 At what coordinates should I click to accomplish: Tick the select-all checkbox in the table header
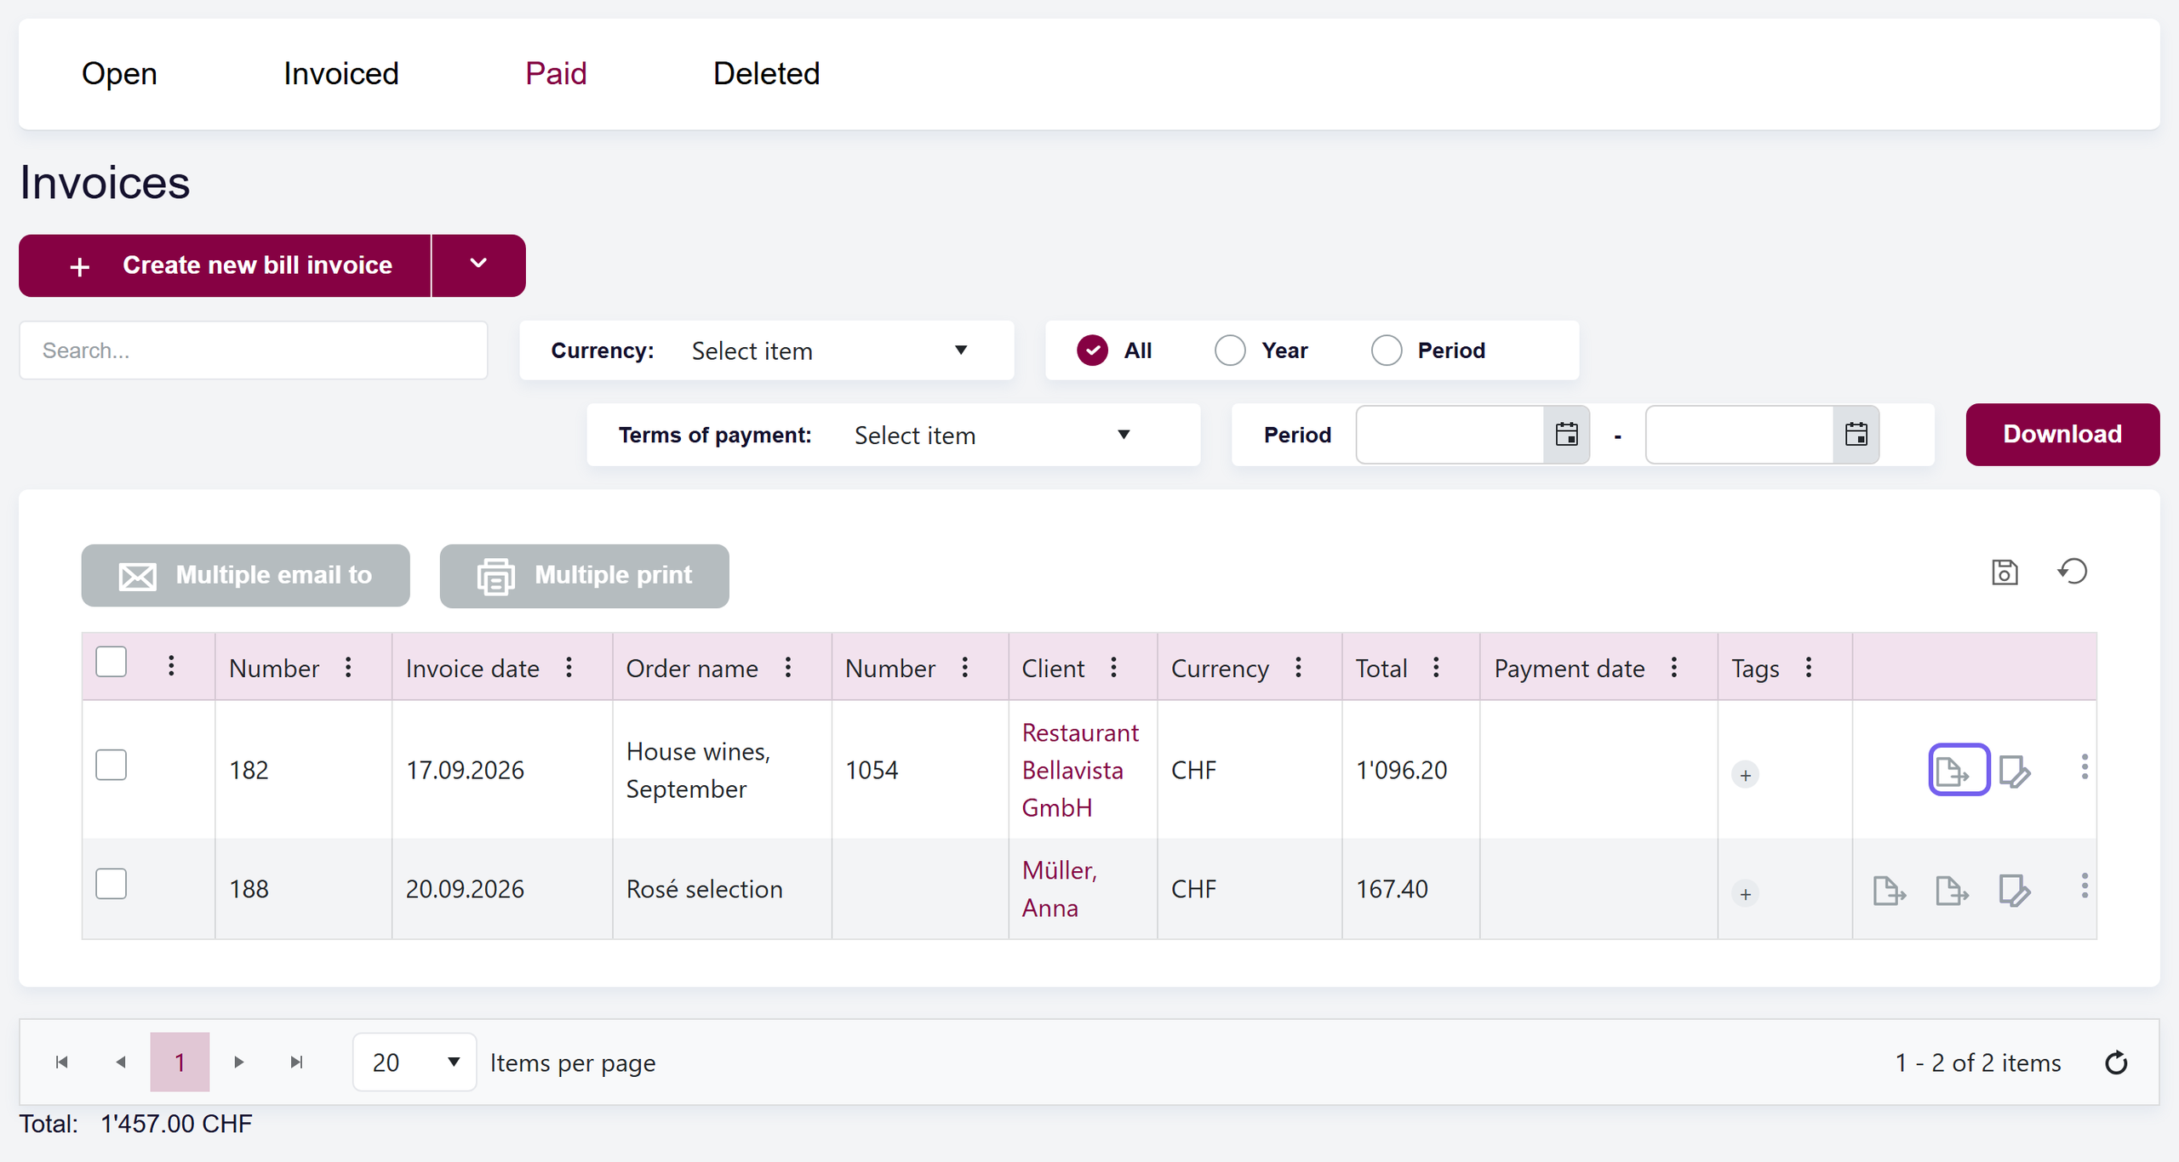(112, 662)
